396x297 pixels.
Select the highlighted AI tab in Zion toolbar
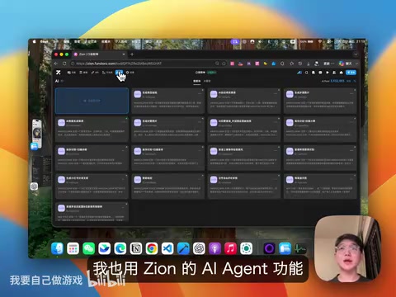coord(120,73)
